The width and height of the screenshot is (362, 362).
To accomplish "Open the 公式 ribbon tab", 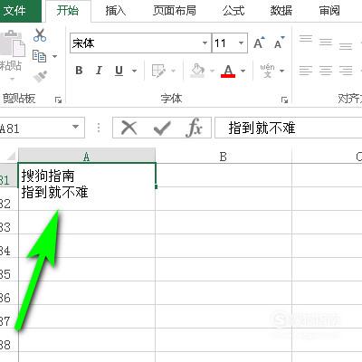I will pyautogui.click(x=233, y=11).
